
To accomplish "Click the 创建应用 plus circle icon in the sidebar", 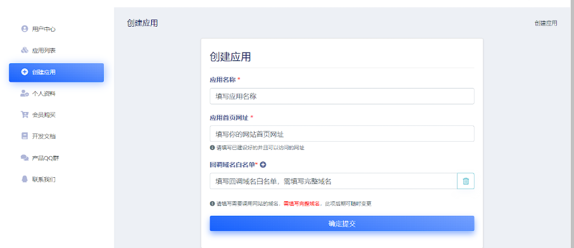I will (25, 72).
